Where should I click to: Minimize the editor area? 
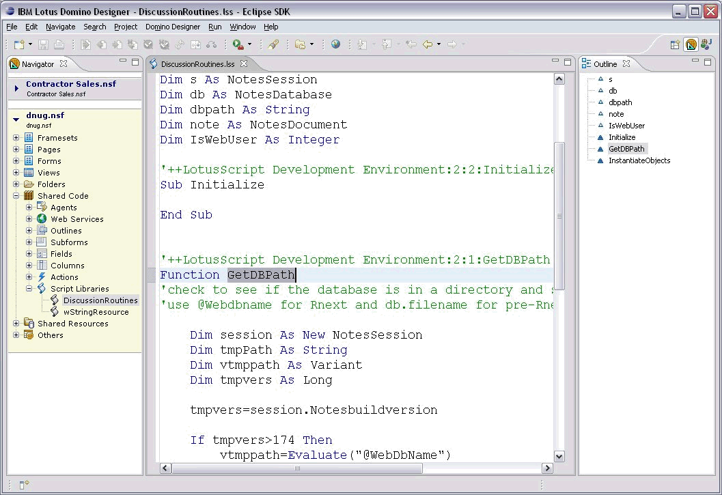coord(555,60)
